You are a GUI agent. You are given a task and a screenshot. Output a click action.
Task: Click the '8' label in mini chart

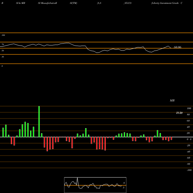[x=124, y=183]
